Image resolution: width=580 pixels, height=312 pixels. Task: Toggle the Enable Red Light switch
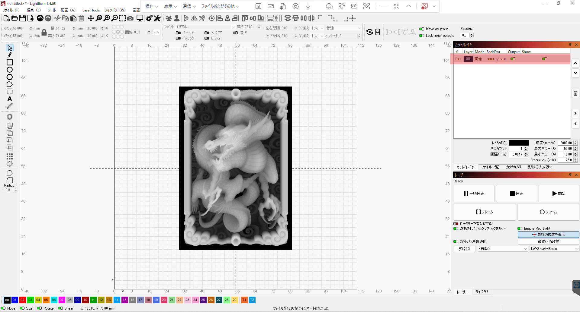coord(520,228)
